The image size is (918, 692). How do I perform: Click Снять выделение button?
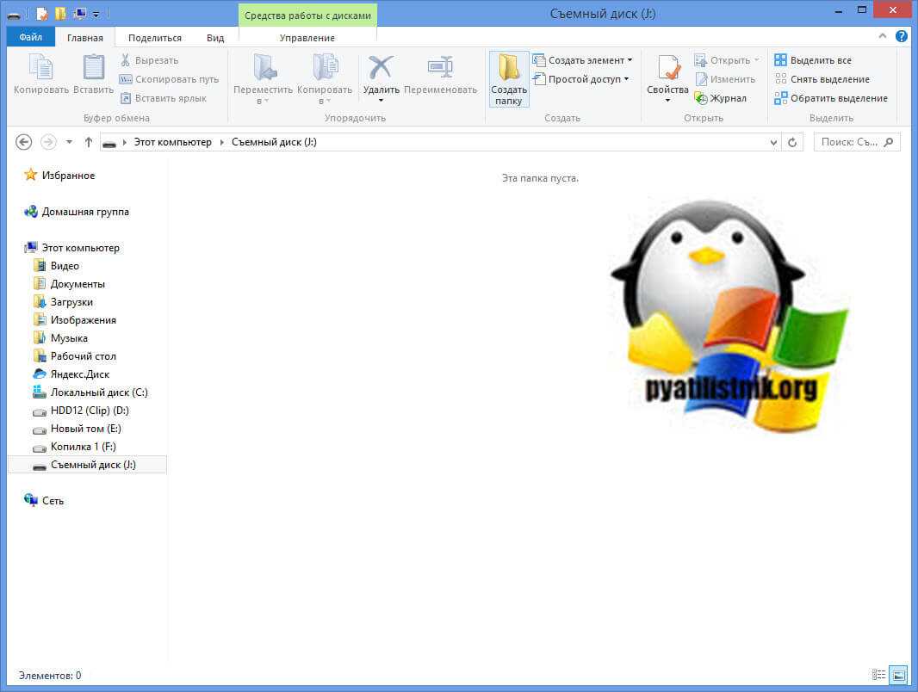(822, 79)
